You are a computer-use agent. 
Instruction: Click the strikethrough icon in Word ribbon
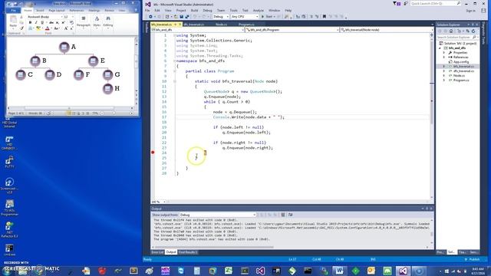tap(51, 22)
